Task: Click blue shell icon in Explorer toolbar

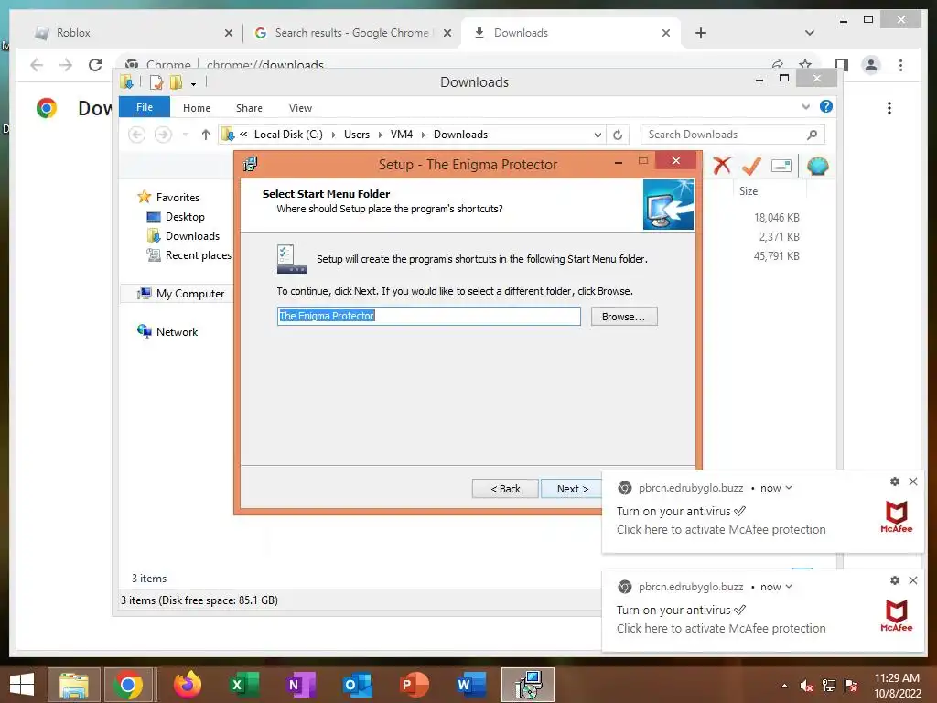Action: pos(817,166)
